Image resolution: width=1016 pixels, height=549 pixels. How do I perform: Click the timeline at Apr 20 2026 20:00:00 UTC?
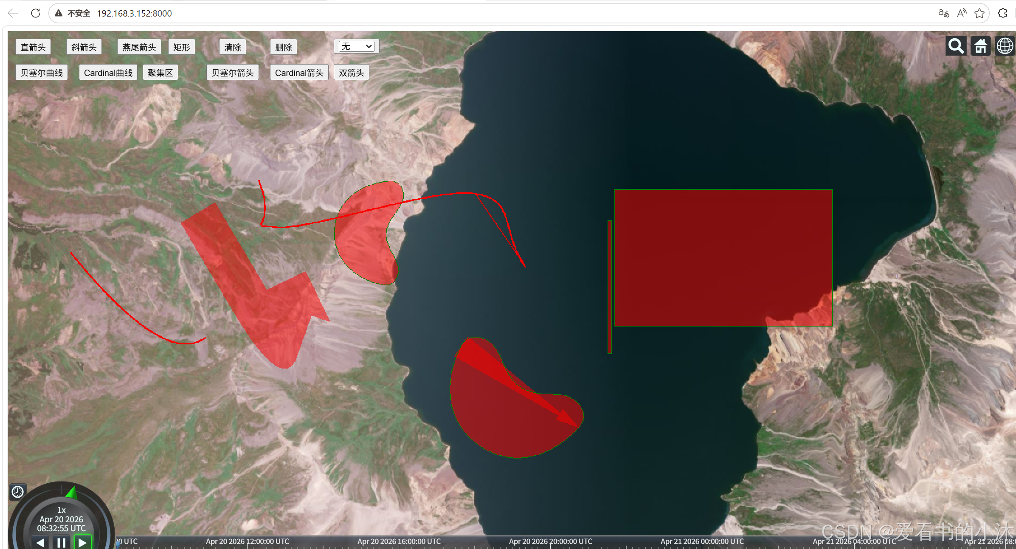point(551,541)
